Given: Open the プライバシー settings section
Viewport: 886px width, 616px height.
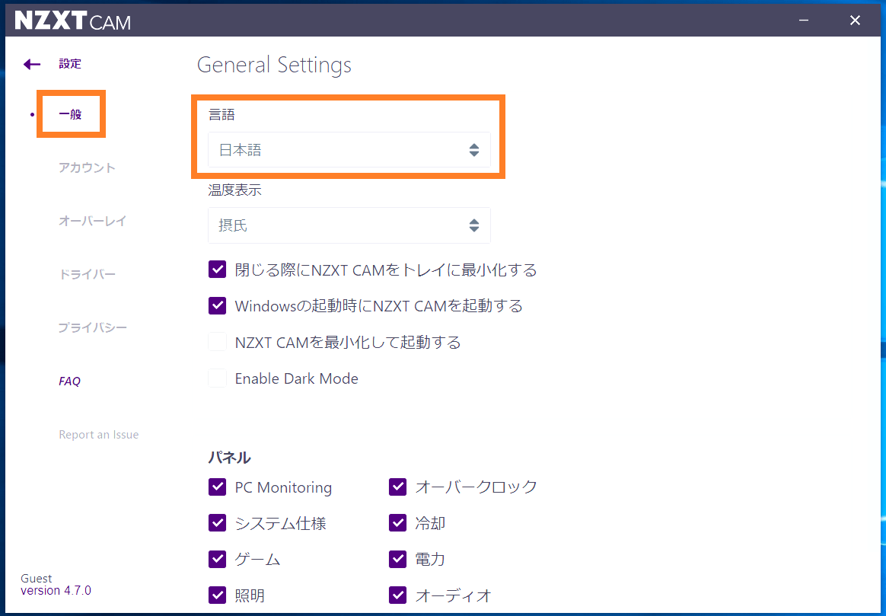Looking at the screenshot, I should (93, 327).
